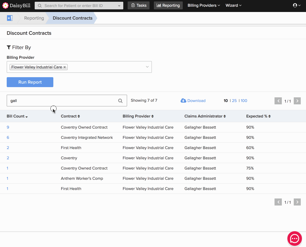Focus the Search for Patient or Bill ID field
The height and width of the screenshot is (247, 306).
pos(79,6)
